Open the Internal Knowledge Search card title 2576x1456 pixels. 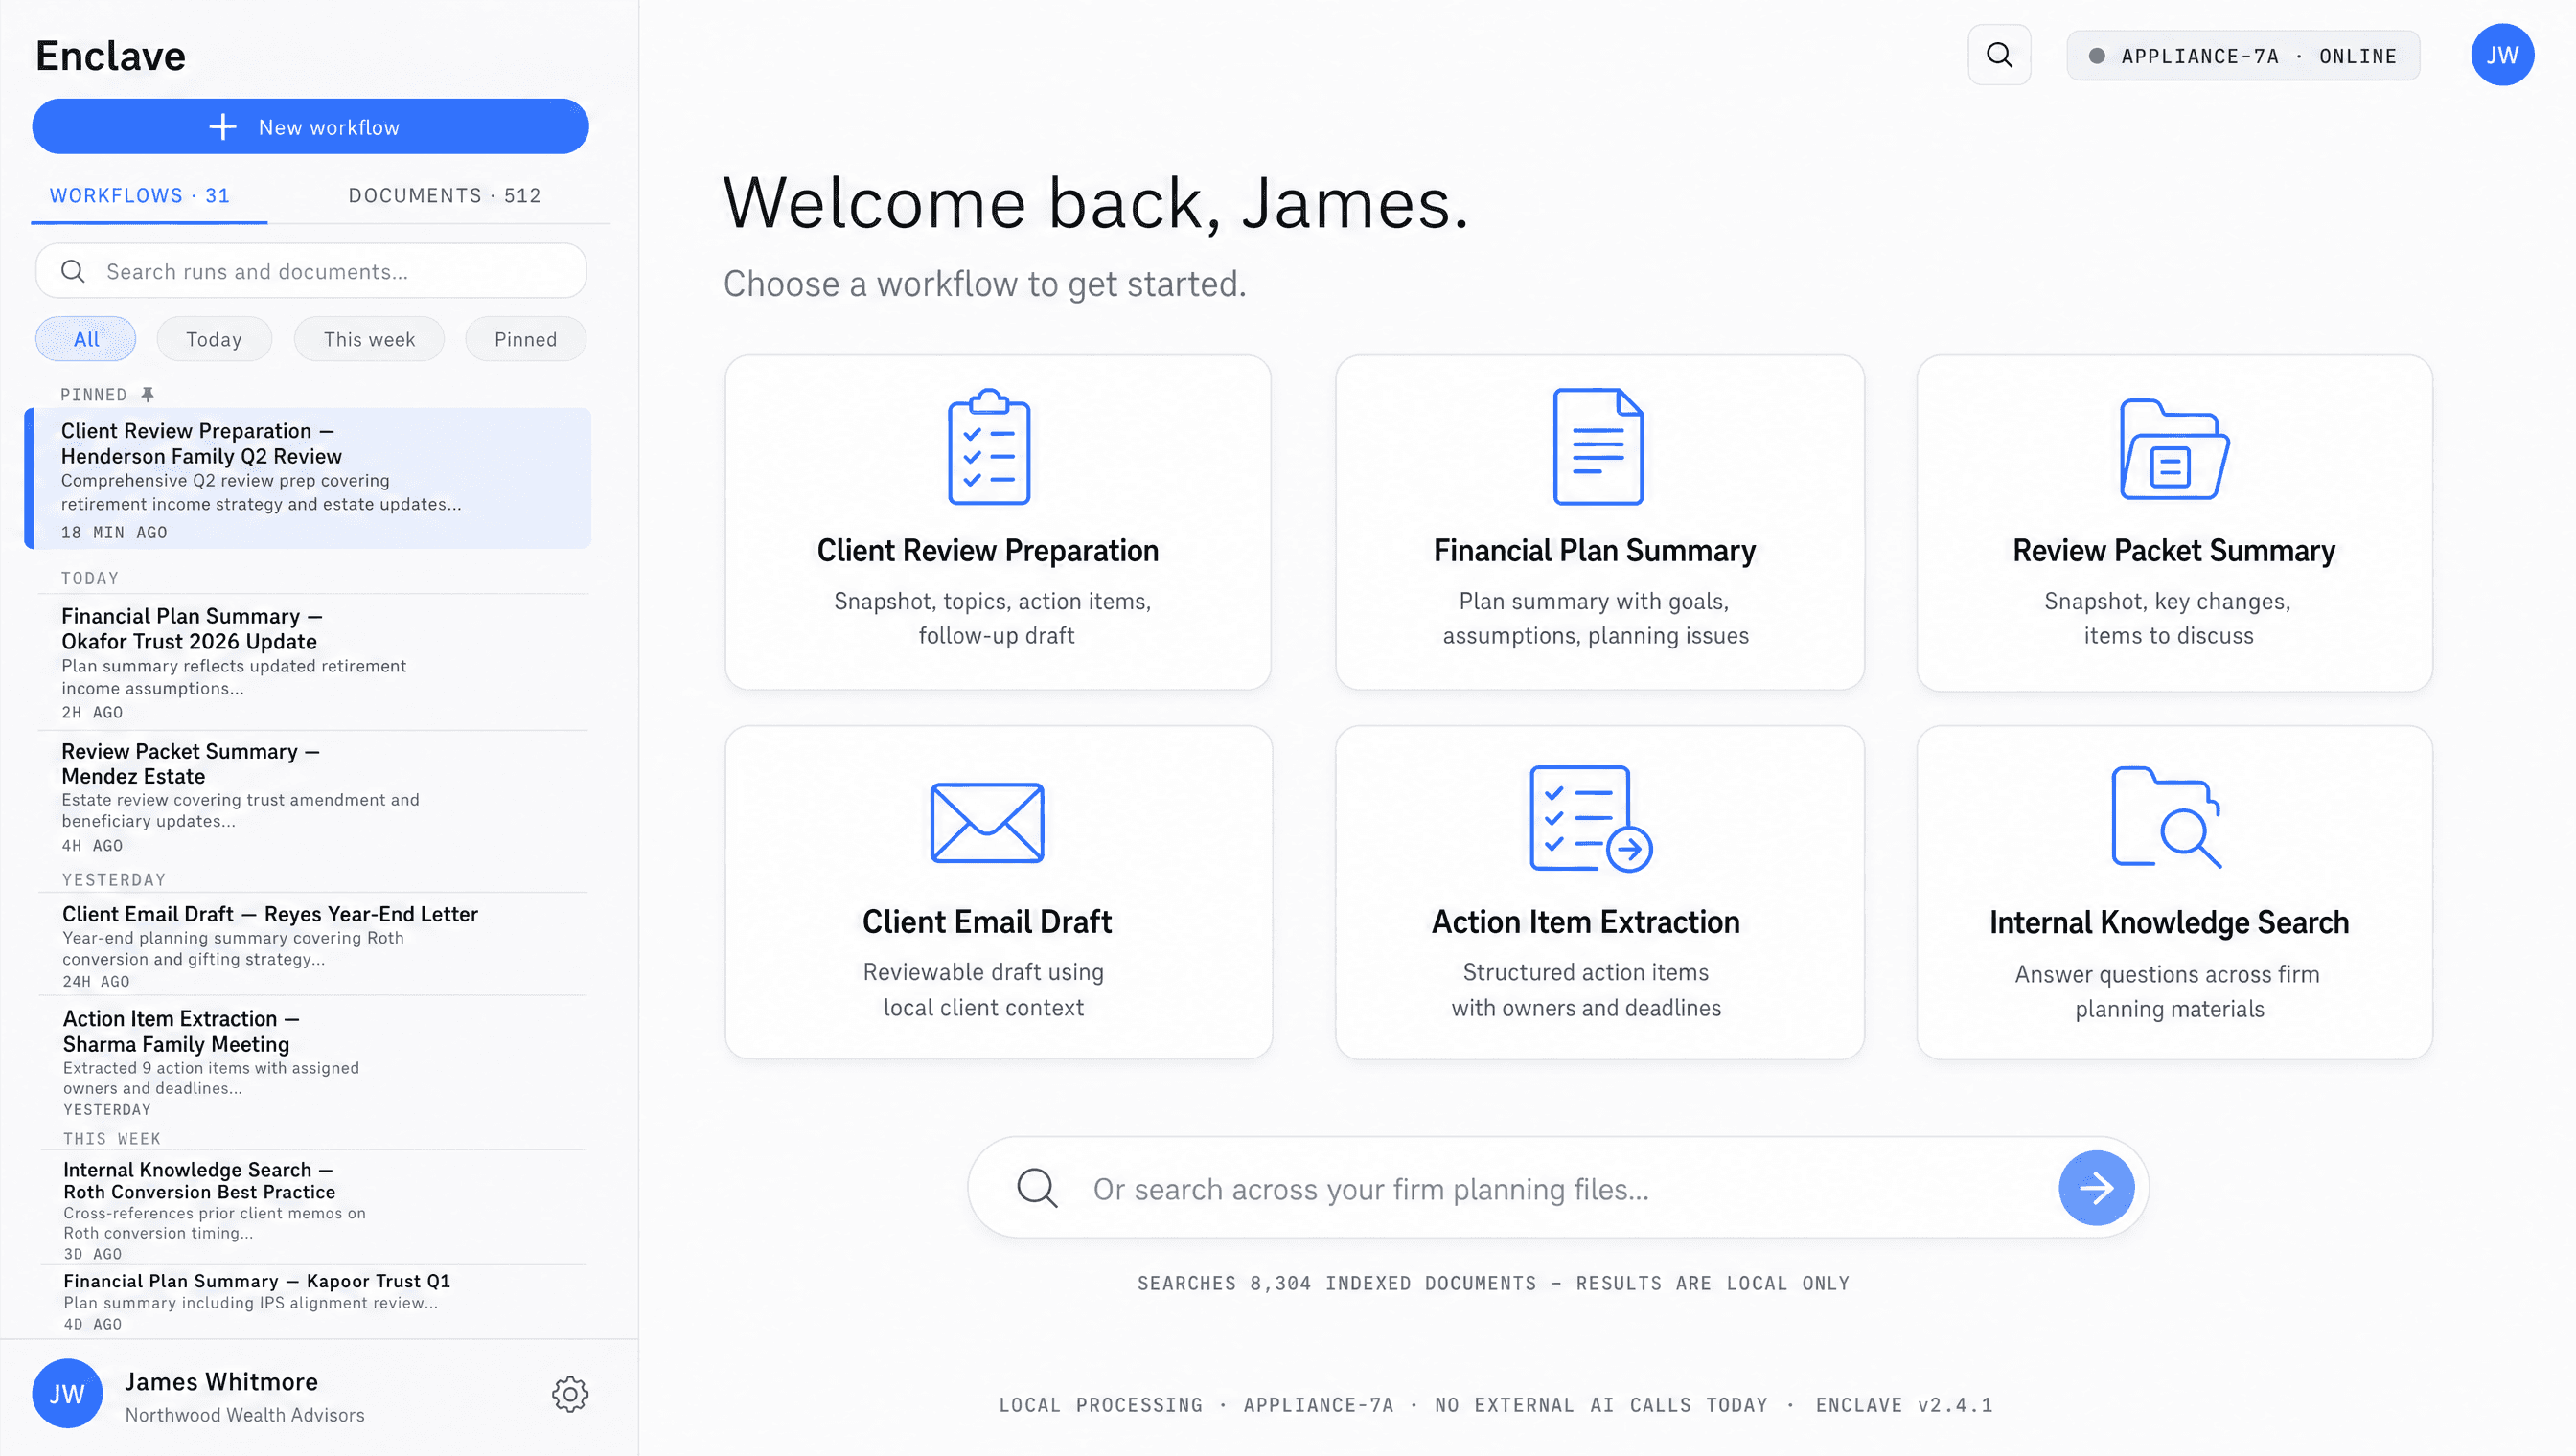[x=2168, y=922]
